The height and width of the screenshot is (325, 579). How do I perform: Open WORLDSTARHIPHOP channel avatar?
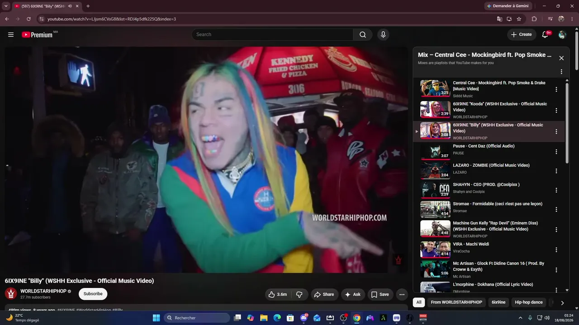11,293
